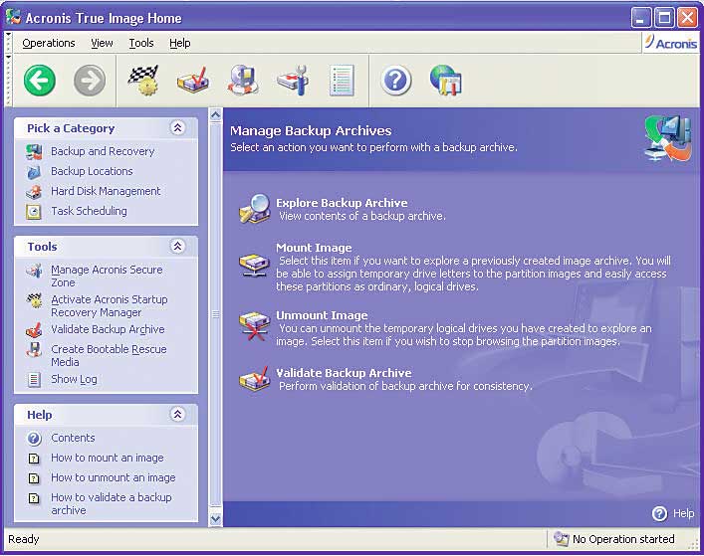
Task: Click Task Scheduling clock icon
Action: 34,211
